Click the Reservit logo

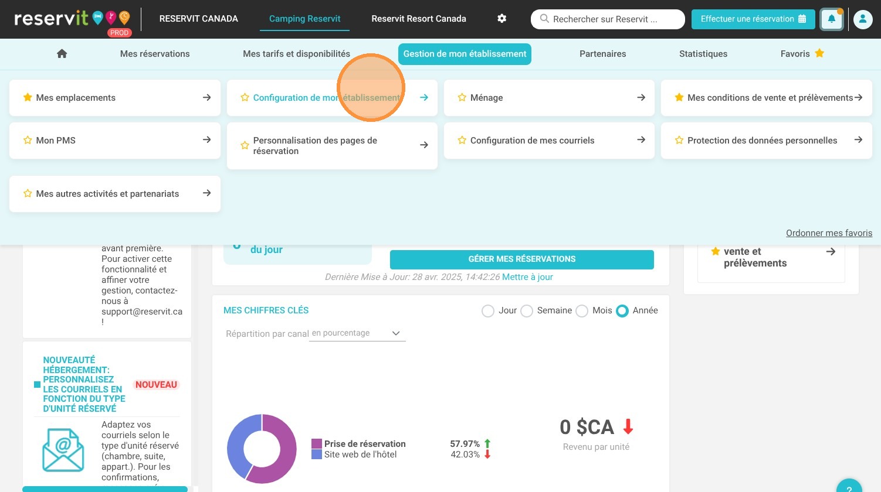pyautogui.click(x=72, y=19)
